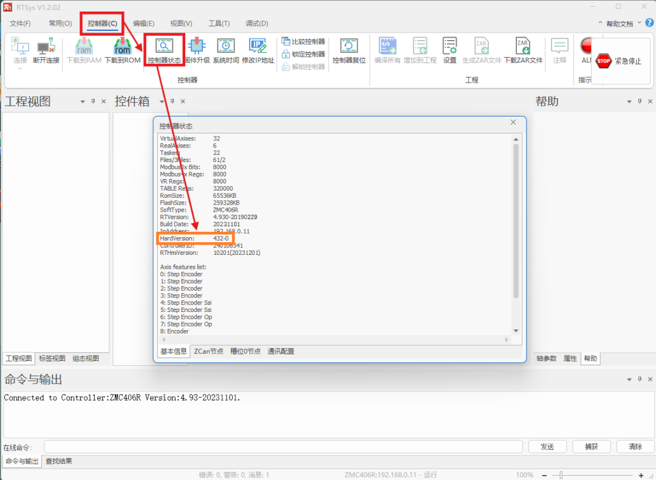Open the 视图(V) ribbon tab
The width and height of the screenshot is (656, 480).
point(181,24)
